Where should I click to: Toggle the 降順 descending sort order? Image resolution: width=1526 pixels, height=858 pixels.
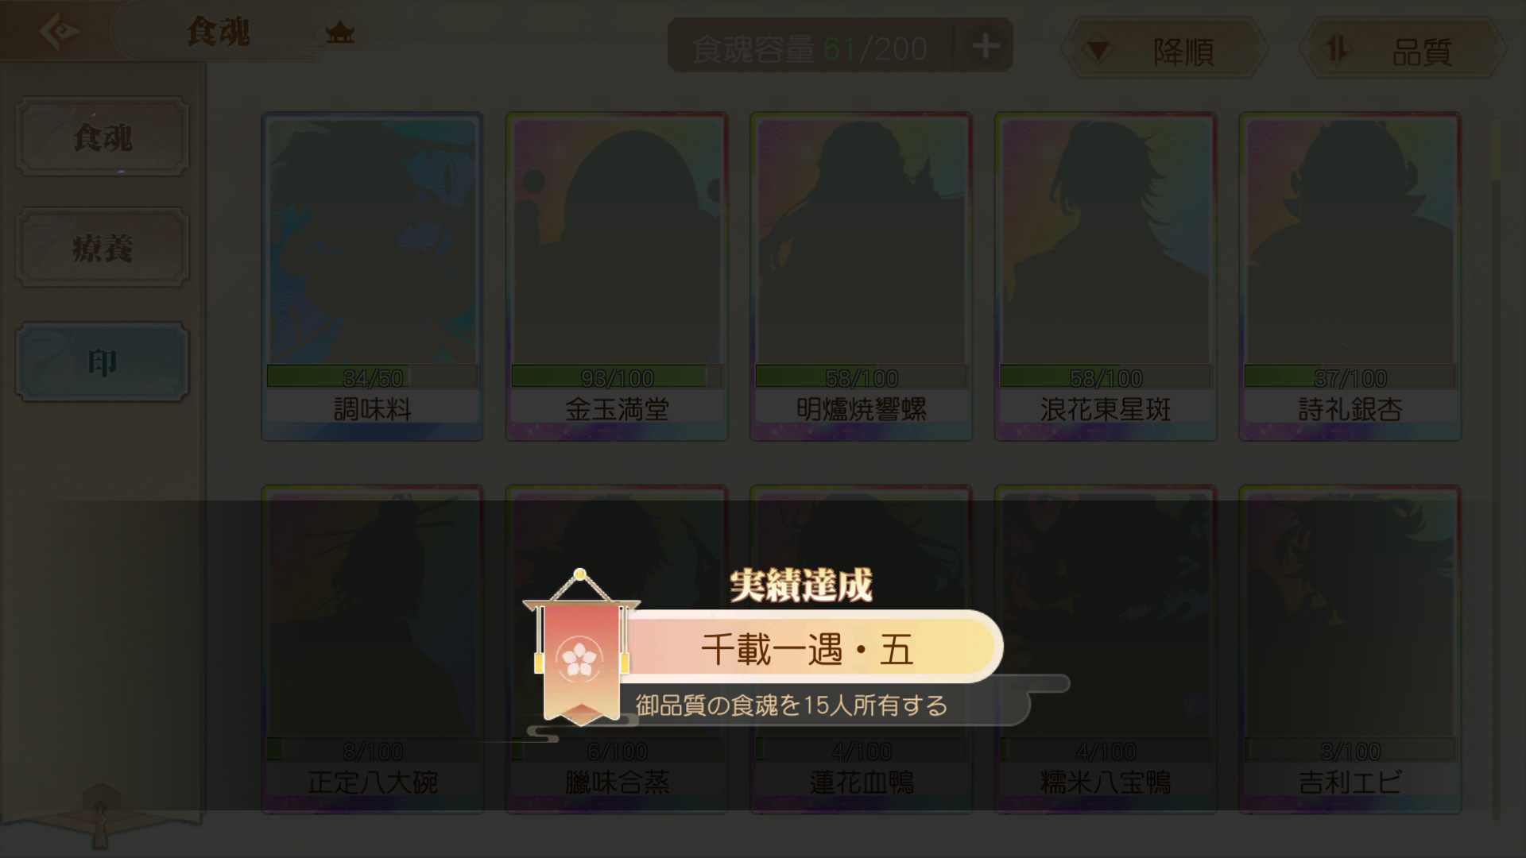point(1164,51)
